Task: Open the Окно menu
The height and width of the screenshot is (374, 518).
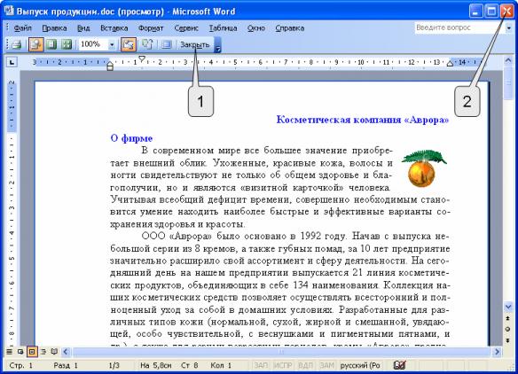Action: 256,28
